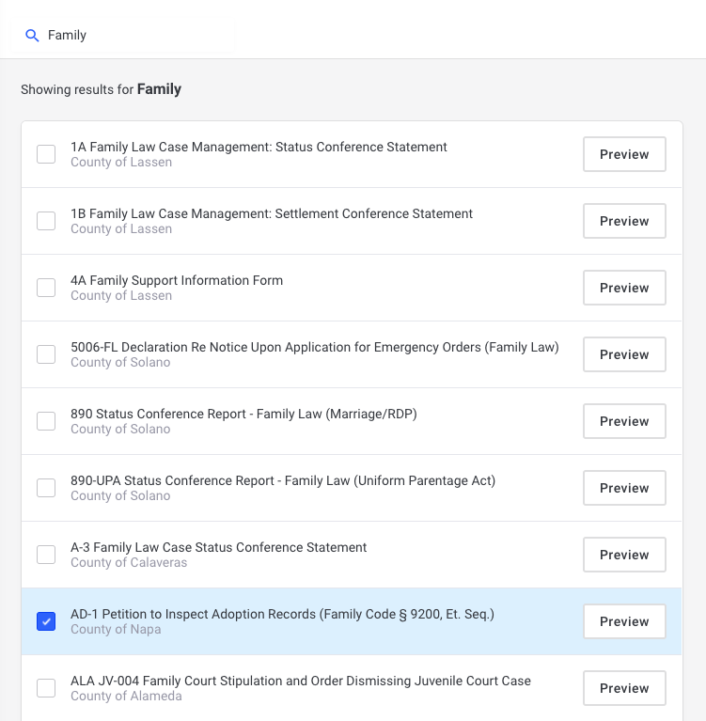Click the ALA JV-004 Family Court Stipulation title

(301, 681)
